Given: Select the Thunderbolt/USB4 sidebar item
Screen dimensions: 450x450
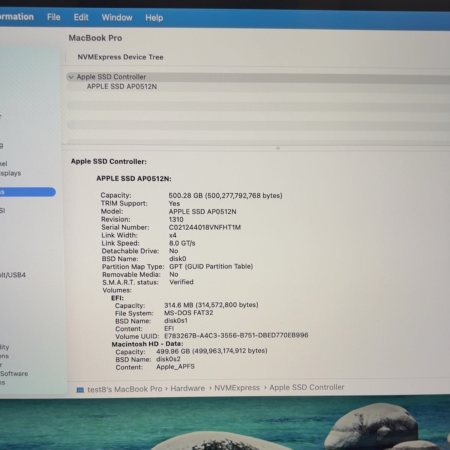Looking at the screenshot, I should tap(13, 275).
